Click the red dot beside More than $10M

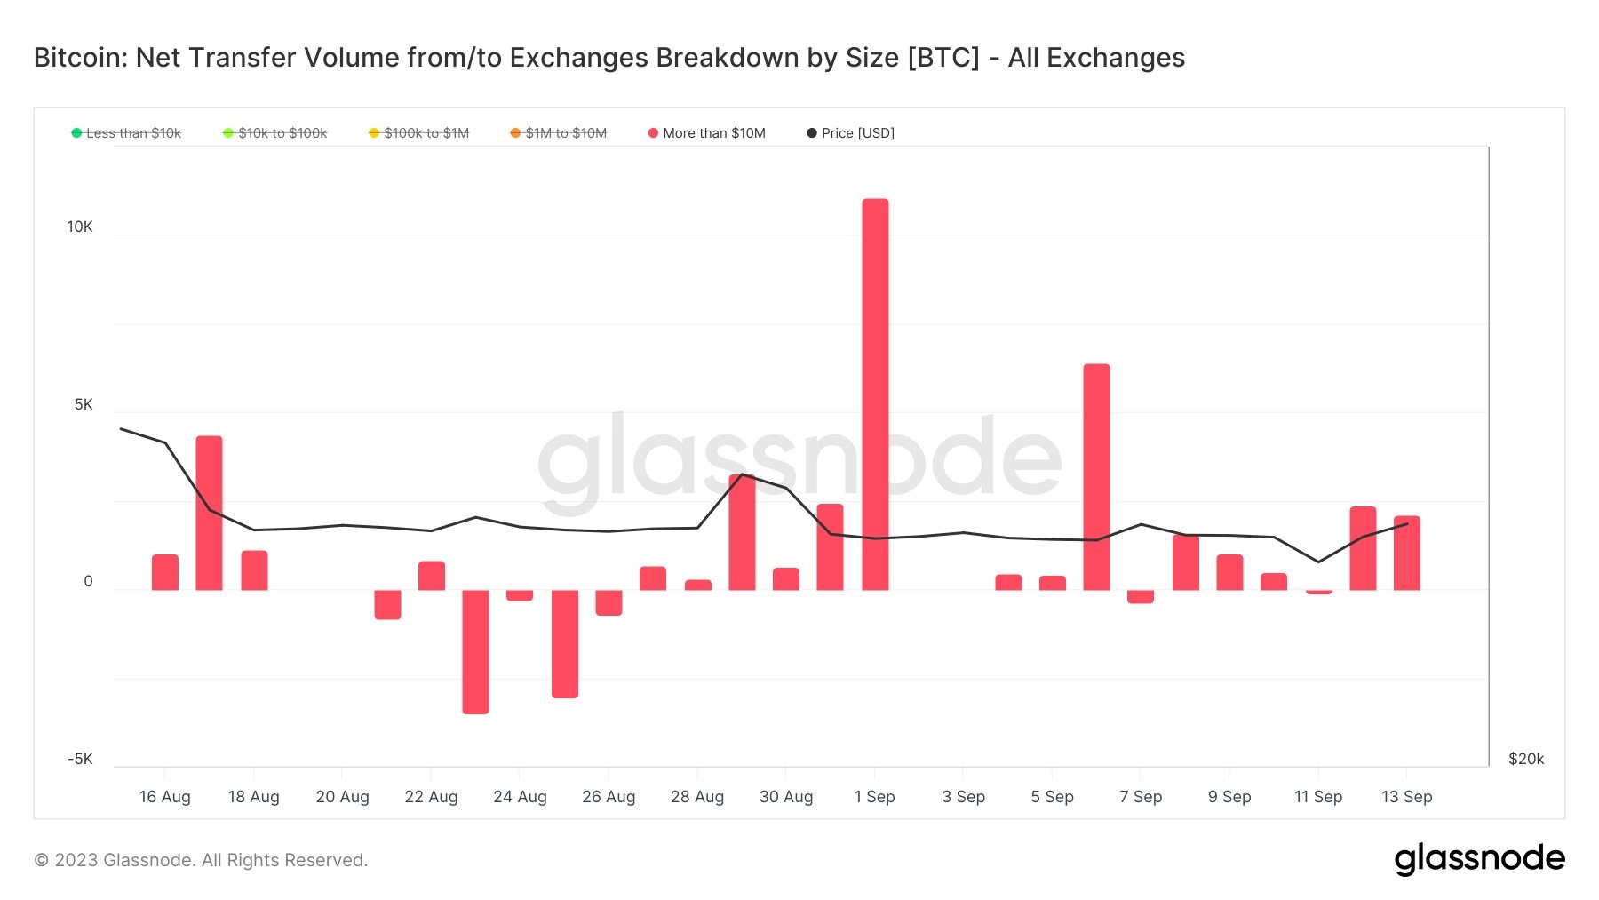tap(653, 133)
